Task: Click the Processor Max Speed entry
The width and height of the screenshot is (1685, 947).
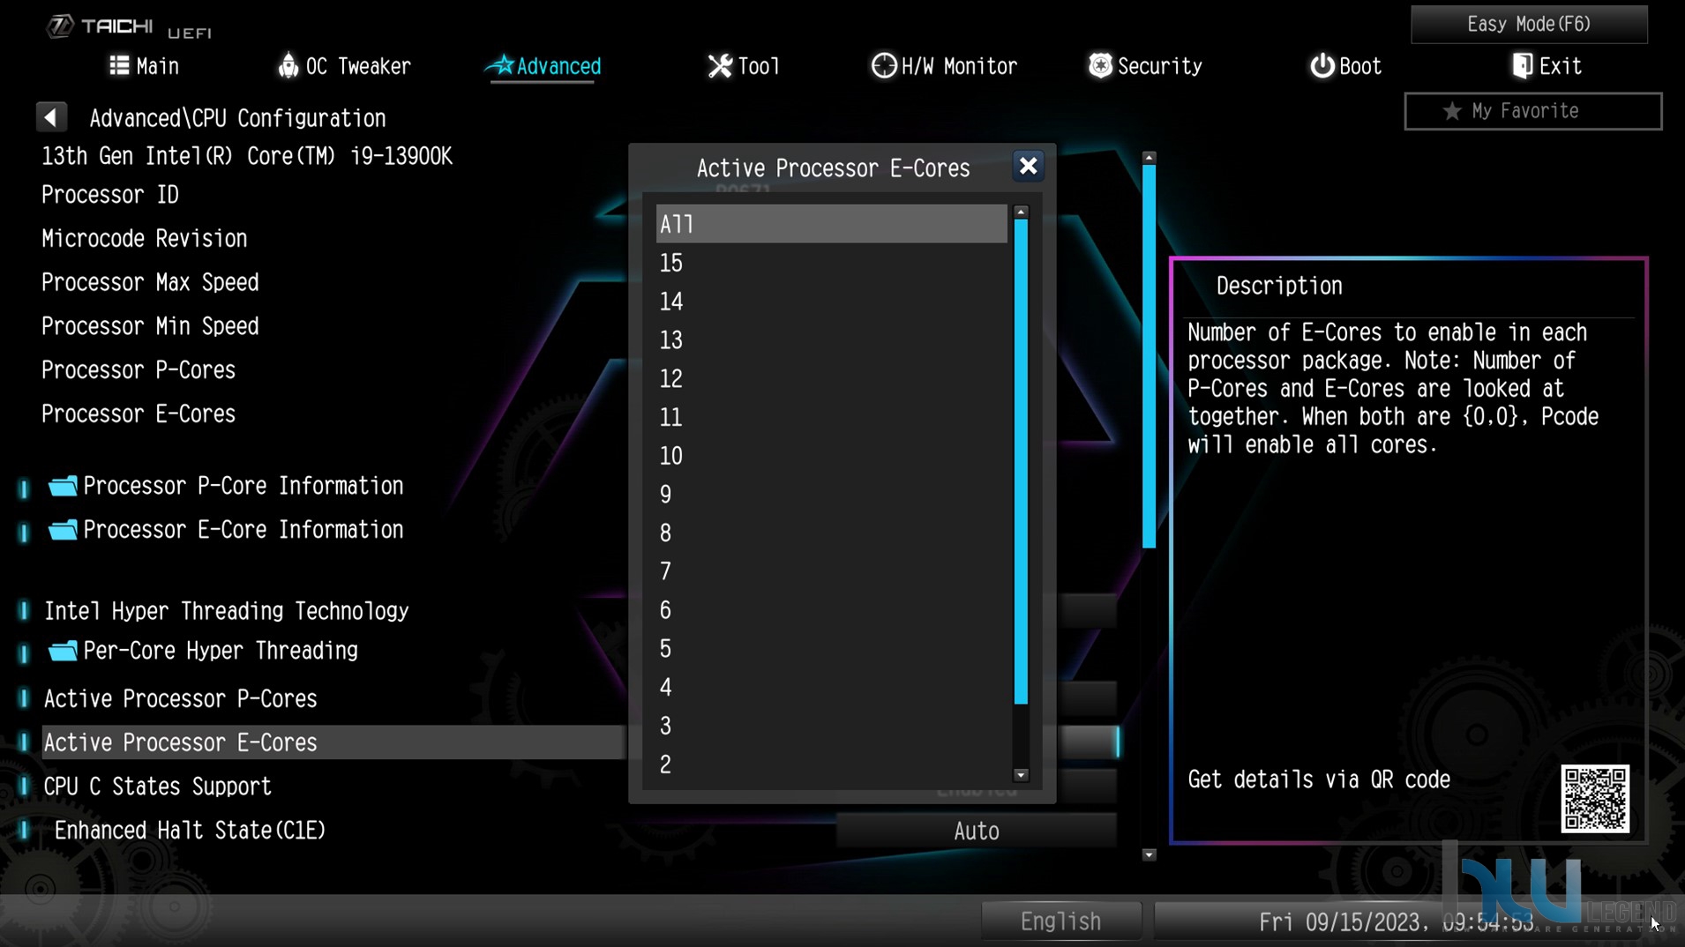Action: pos(150,283)
